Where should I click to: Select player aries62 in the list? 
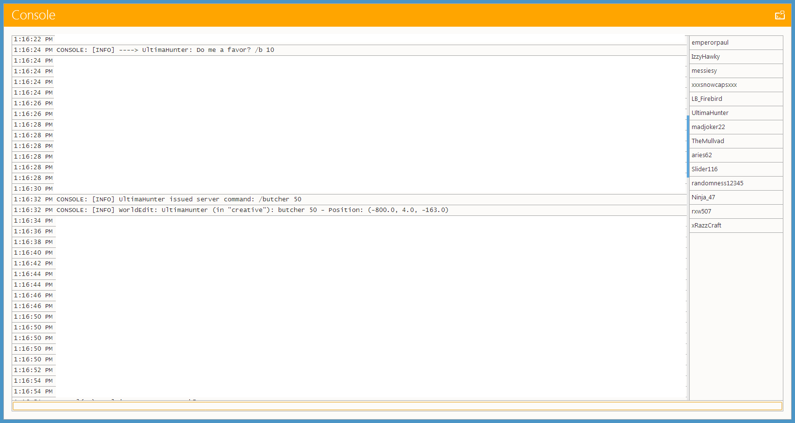pyautogui.click(x=736, y=155)
